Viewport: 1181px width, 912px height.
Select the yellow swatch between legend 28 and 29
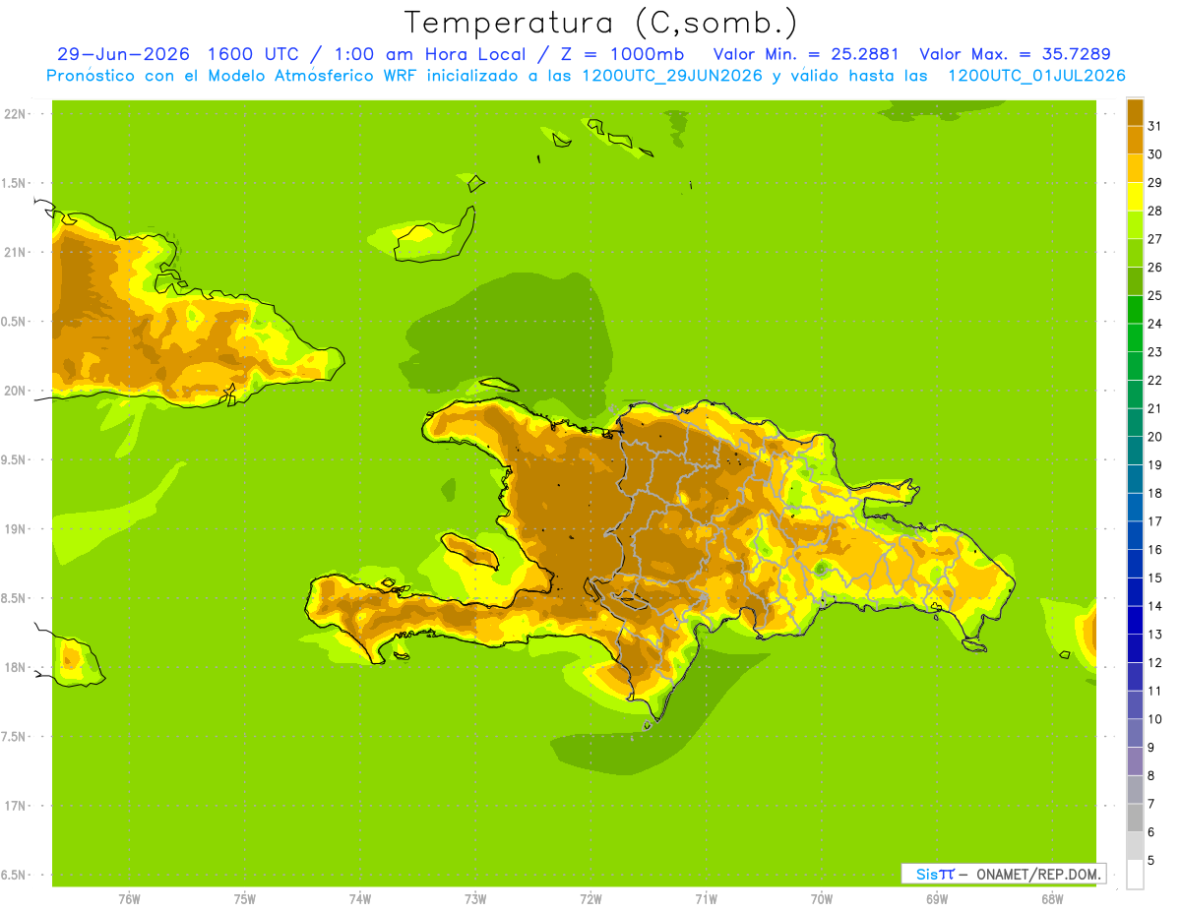tap(1135, 197)
